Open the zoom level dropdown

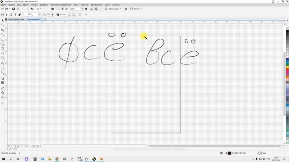click(82, 9)
